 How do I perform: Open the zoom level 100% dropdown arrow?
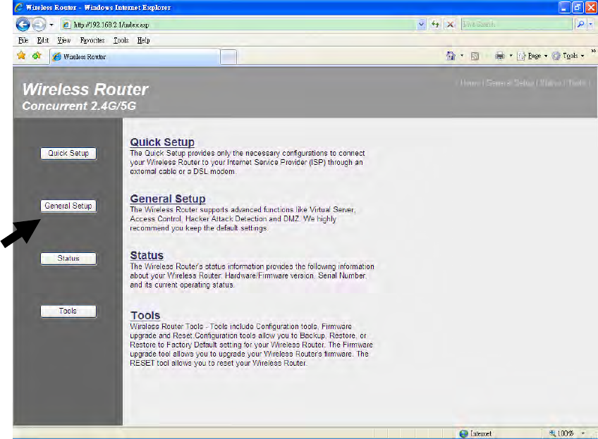[583, 433]
